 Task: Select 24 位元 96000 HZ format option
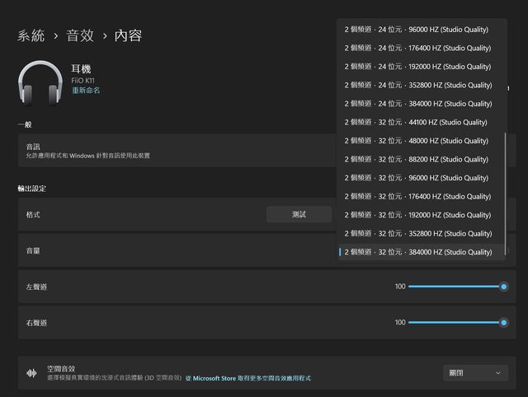coord(417,30)
